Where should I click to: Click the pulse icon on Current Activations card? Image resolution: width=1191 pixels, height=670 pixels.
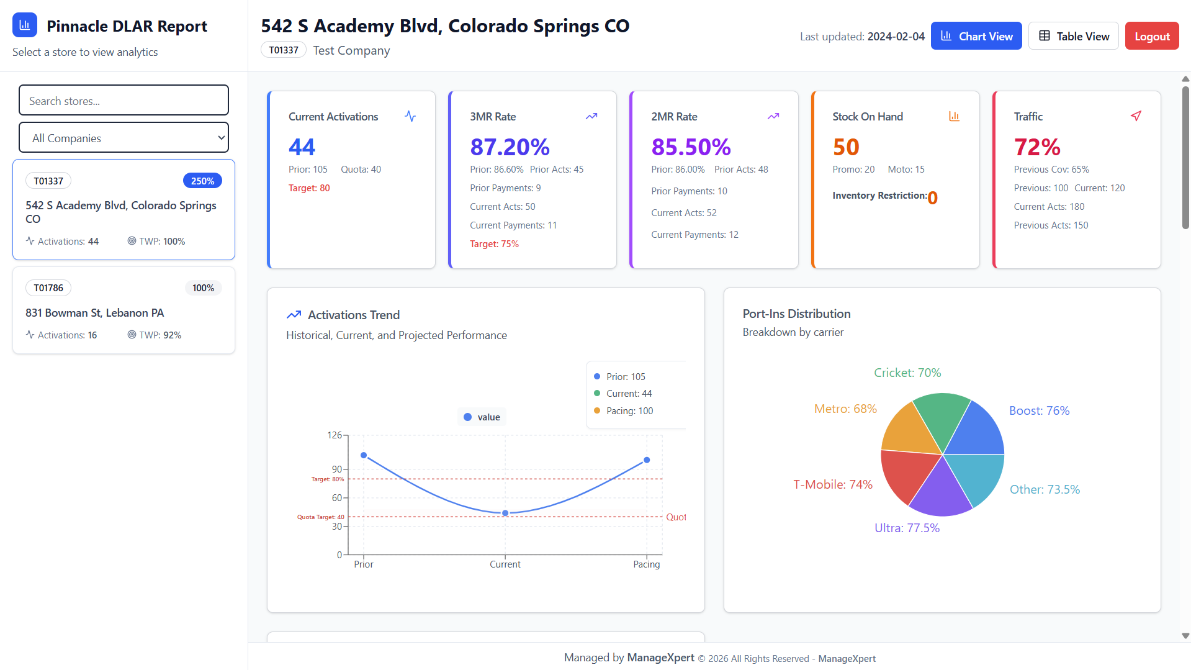coord(410,116)
